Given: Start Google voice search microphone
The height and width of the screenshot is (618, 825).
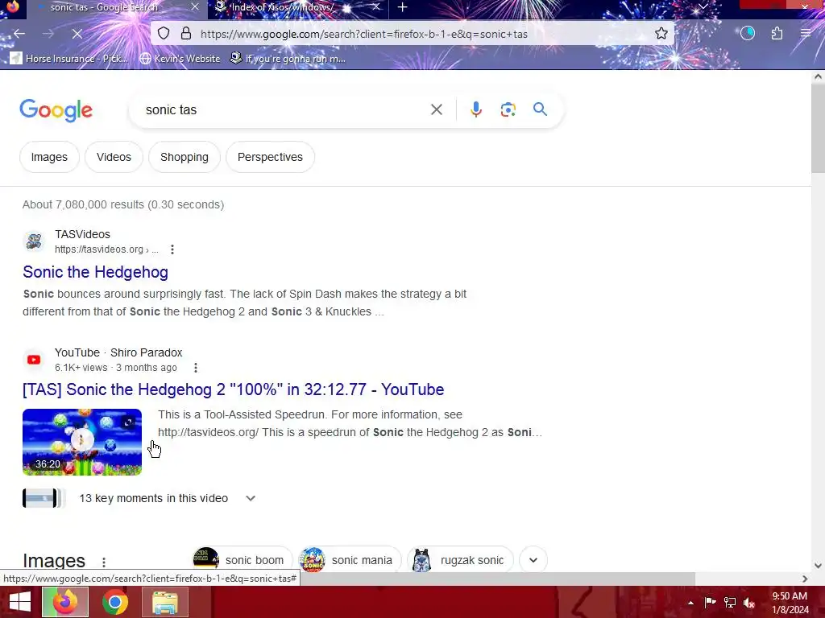Looking at the screenshot, I should (475, 109).
